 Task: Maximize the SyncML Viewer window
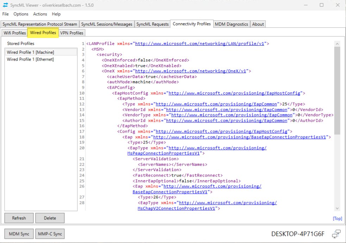[x=321, y=5]
